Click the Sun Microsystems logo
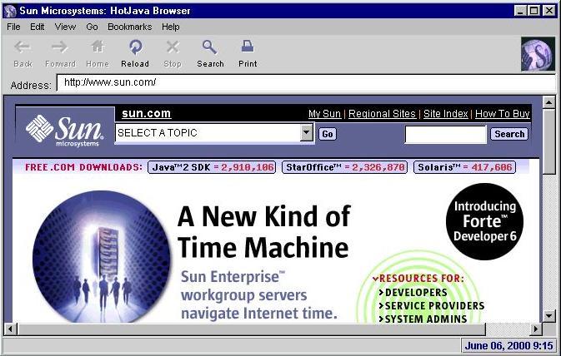 [65, 131]
